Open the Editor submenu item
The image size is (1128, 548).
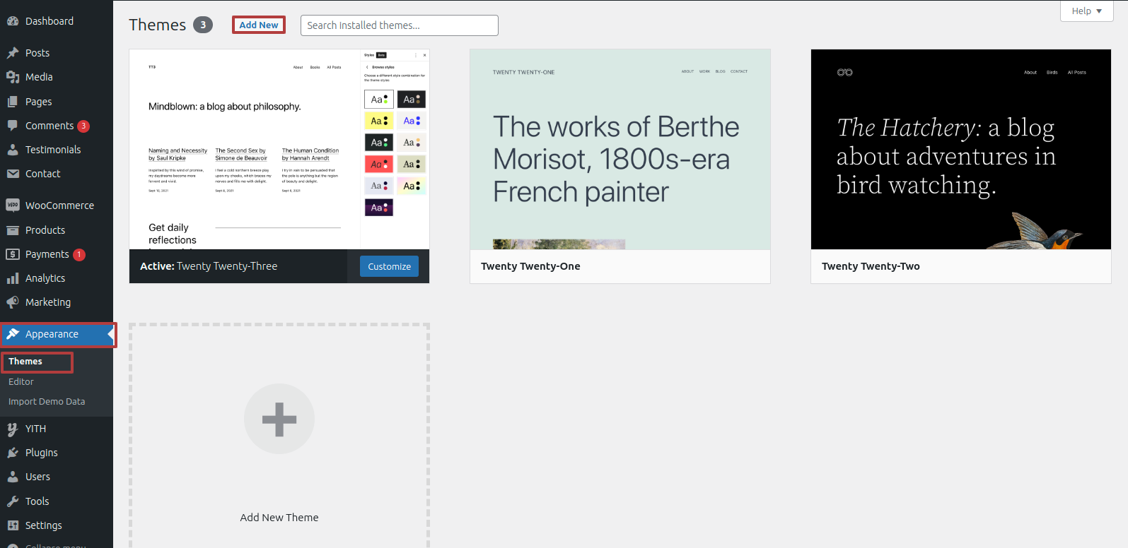point(21,381)
